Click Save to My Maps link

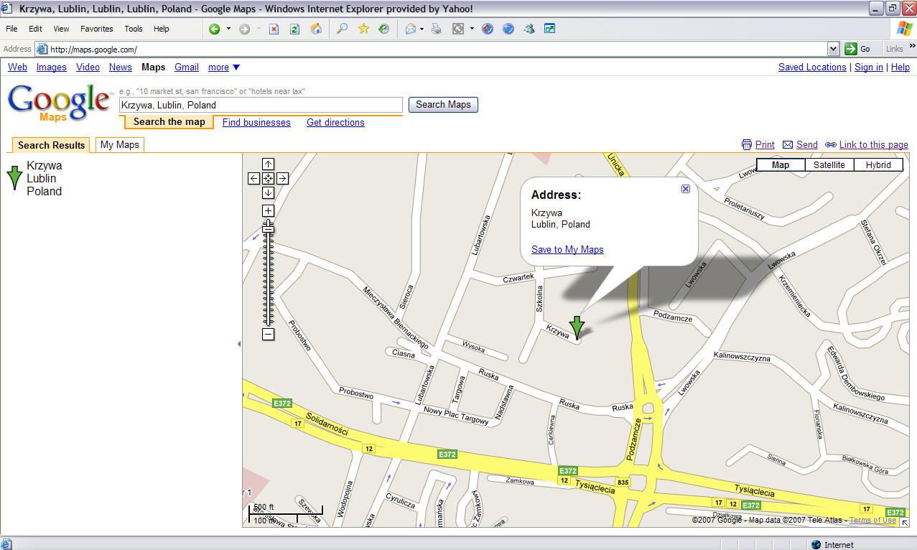pos(567,249)
